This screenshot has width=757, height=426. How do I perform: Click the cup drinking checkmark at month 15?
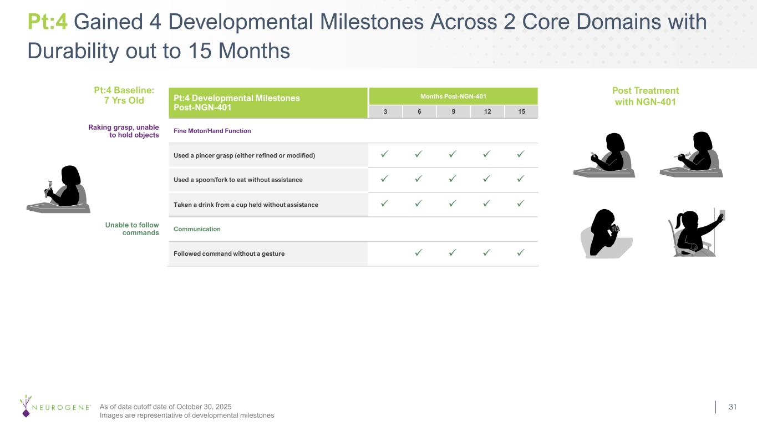point(520,205)
